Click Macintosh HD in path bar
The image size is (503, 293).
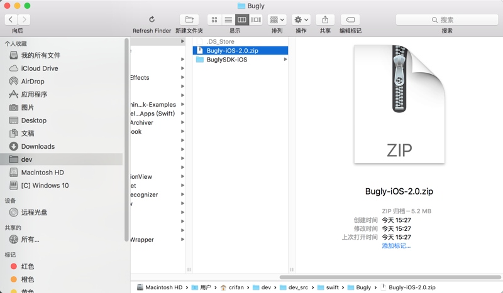point(160,287)
